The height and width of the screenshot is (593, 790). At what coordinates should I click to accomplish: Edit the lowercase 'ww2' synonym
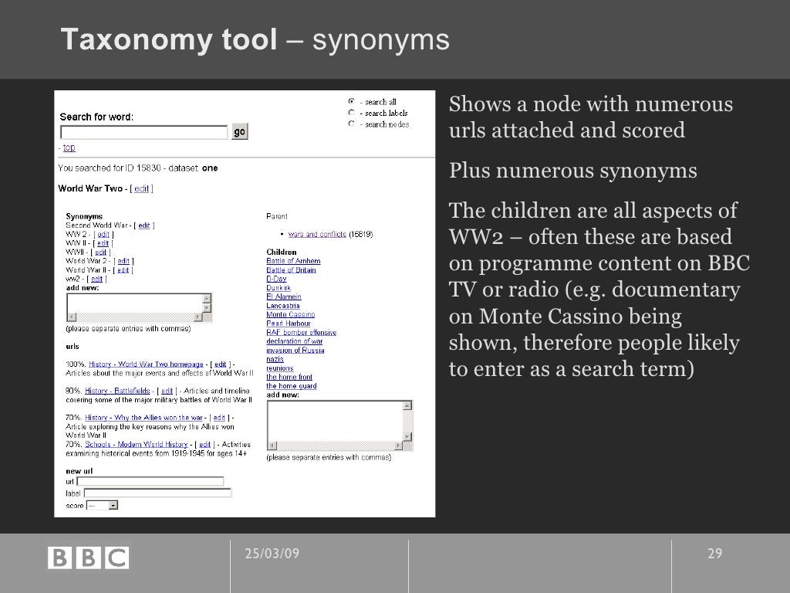click(96, 279)
